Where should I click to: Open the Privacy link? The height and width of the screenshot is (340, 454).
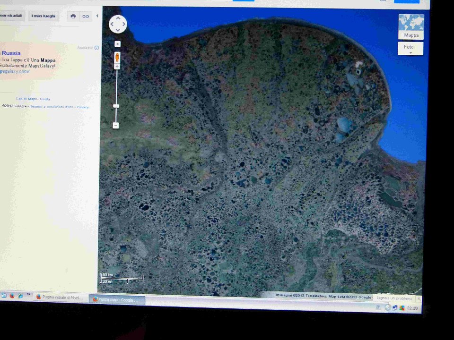click(82, 107)
